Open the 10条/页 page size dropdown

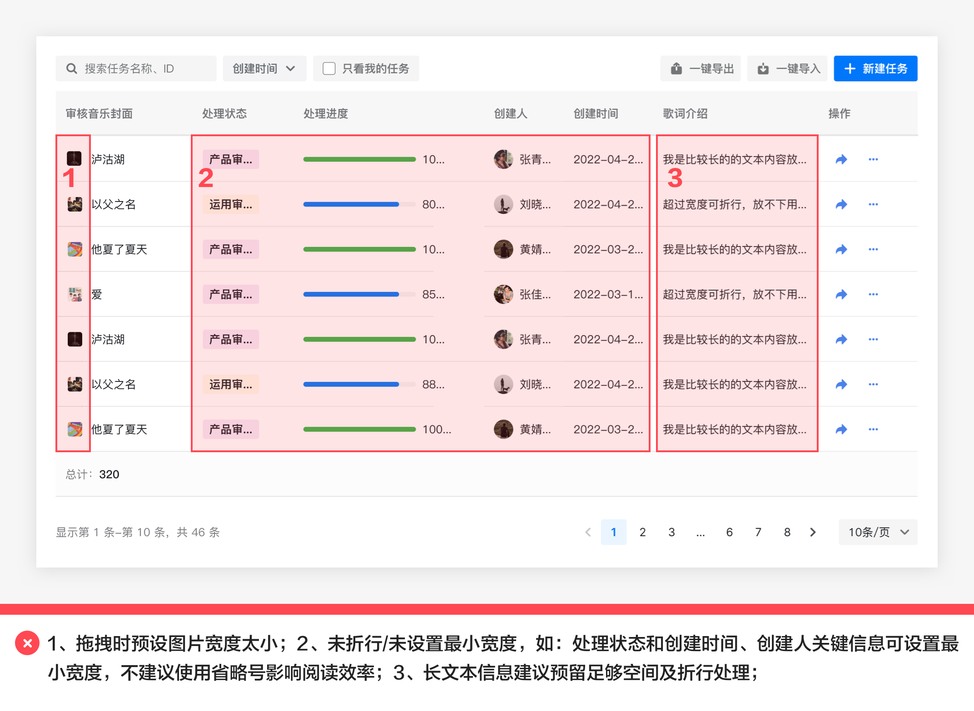point(877,532)
